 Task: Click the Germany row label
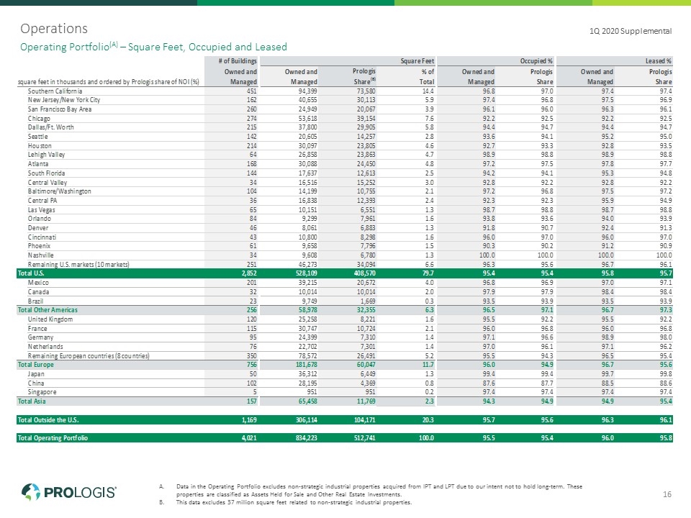[x=40, y=337]
